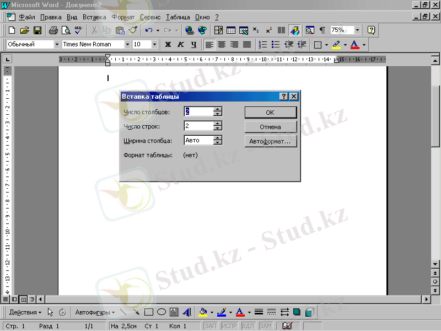Toggle show paragraph marks (¶)
441x331 pixels.
[x=322, y=30]
